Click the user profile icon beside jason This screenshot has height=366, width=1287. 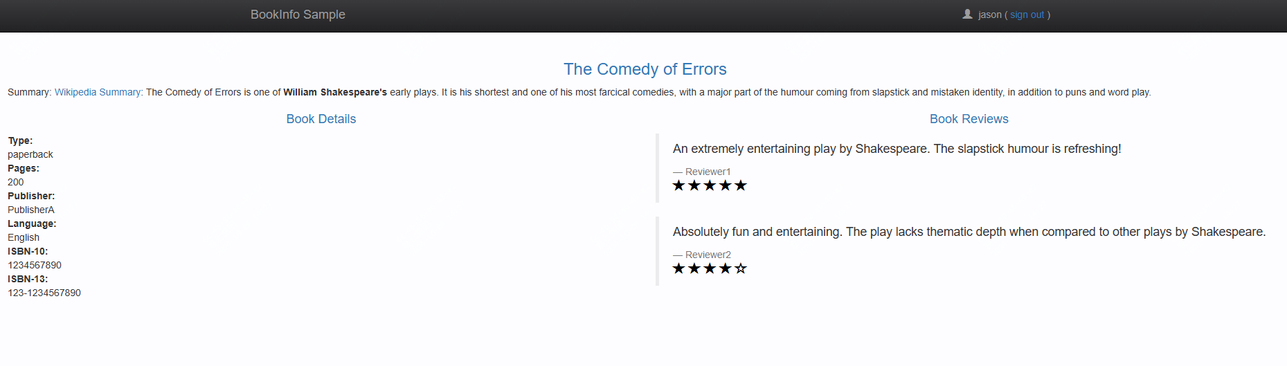tap(967, 14)
